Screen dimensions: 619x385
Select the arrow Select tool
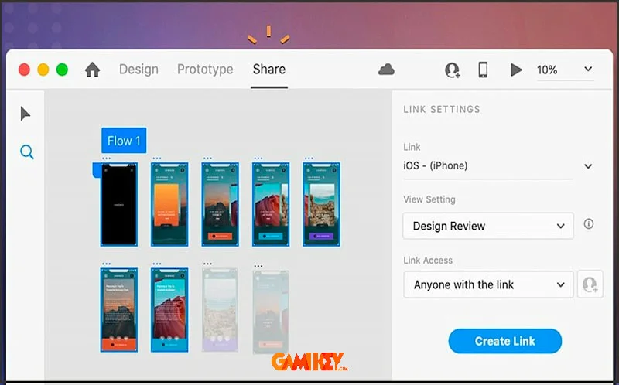26,114
